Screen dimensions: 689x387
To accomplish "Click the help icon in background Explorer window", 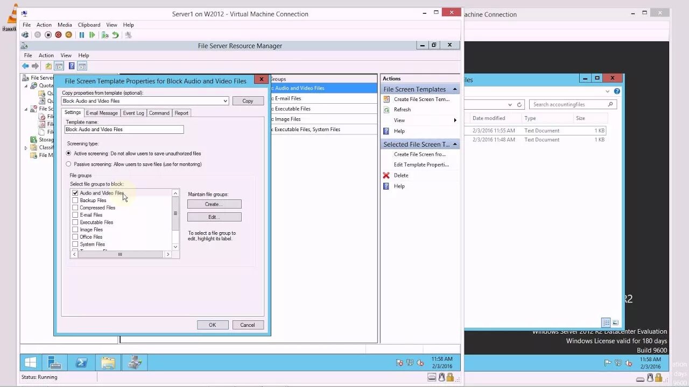I will [617, 91].
